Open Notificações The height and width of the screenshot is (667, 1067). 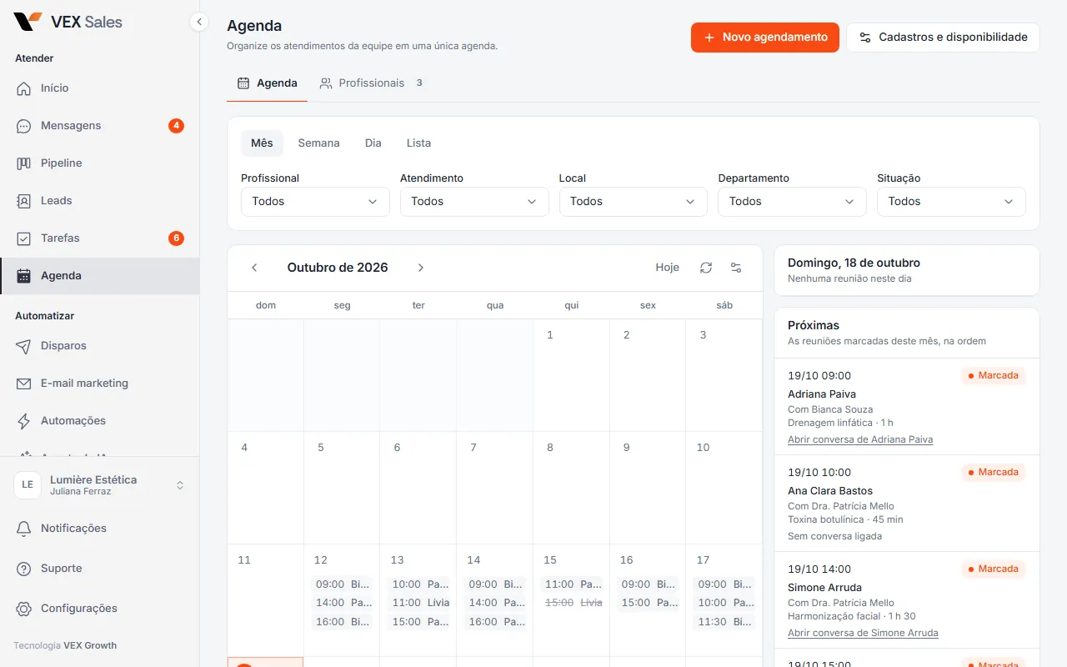click(x=100, y=529)
